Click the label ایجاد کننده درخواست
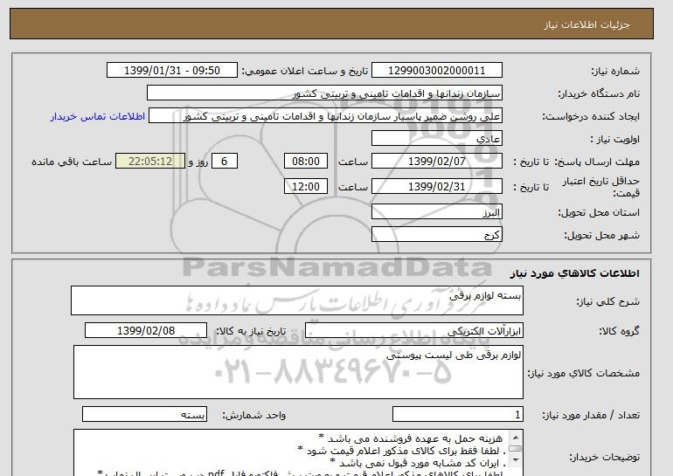The height and width of the screenshot is (476, 673). click(x=591, y=116)
